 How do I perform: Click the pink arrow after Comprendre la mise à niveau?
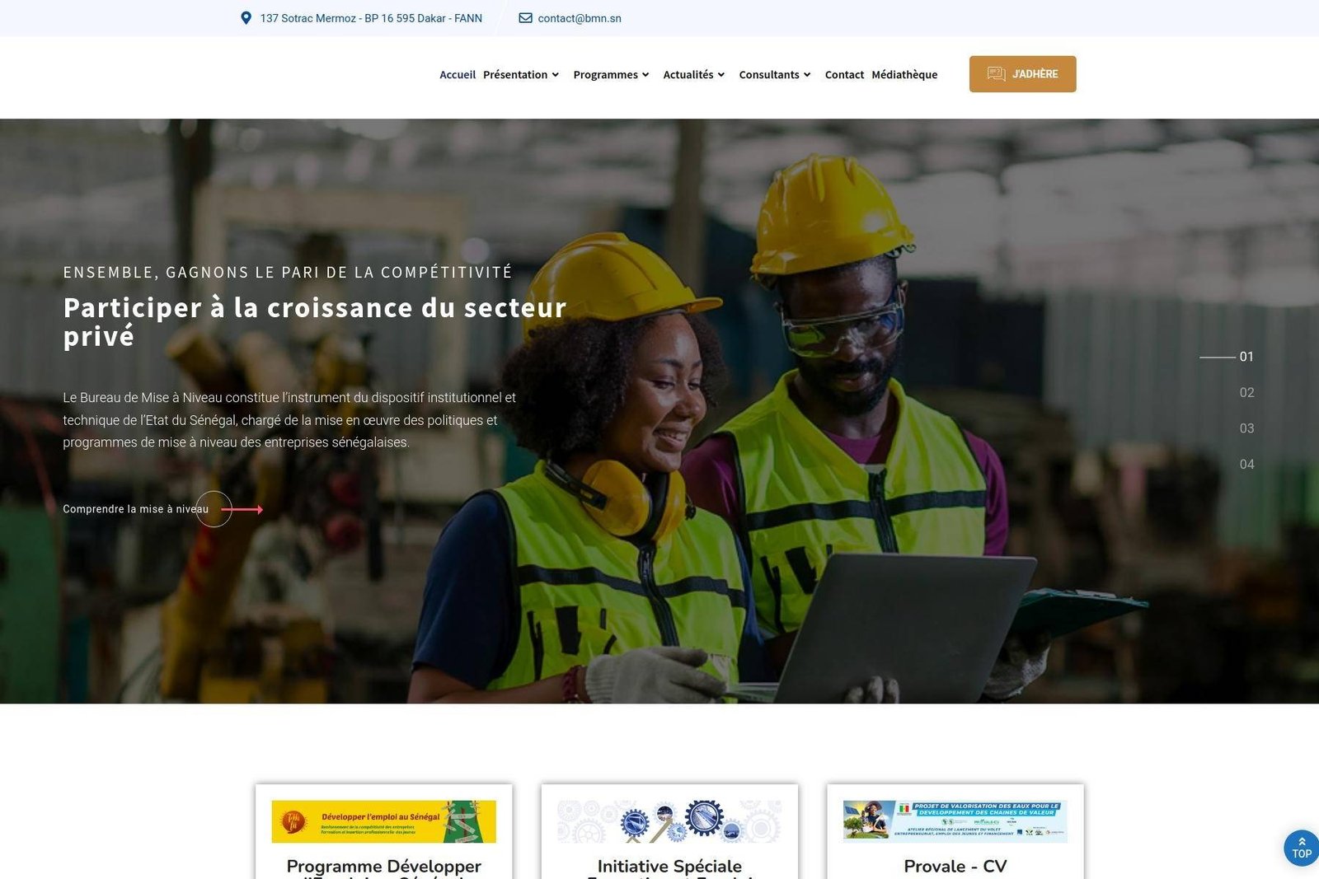(242, 510)
